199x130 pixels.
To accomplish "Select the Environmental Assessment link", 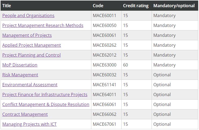I will (x=30, y=85).
